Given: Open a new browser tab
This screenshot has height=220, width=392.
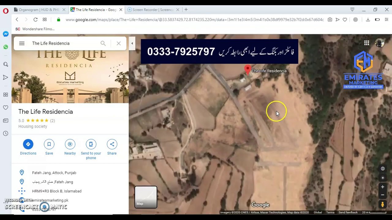Looking at the screenshot, I should point(186,10).
